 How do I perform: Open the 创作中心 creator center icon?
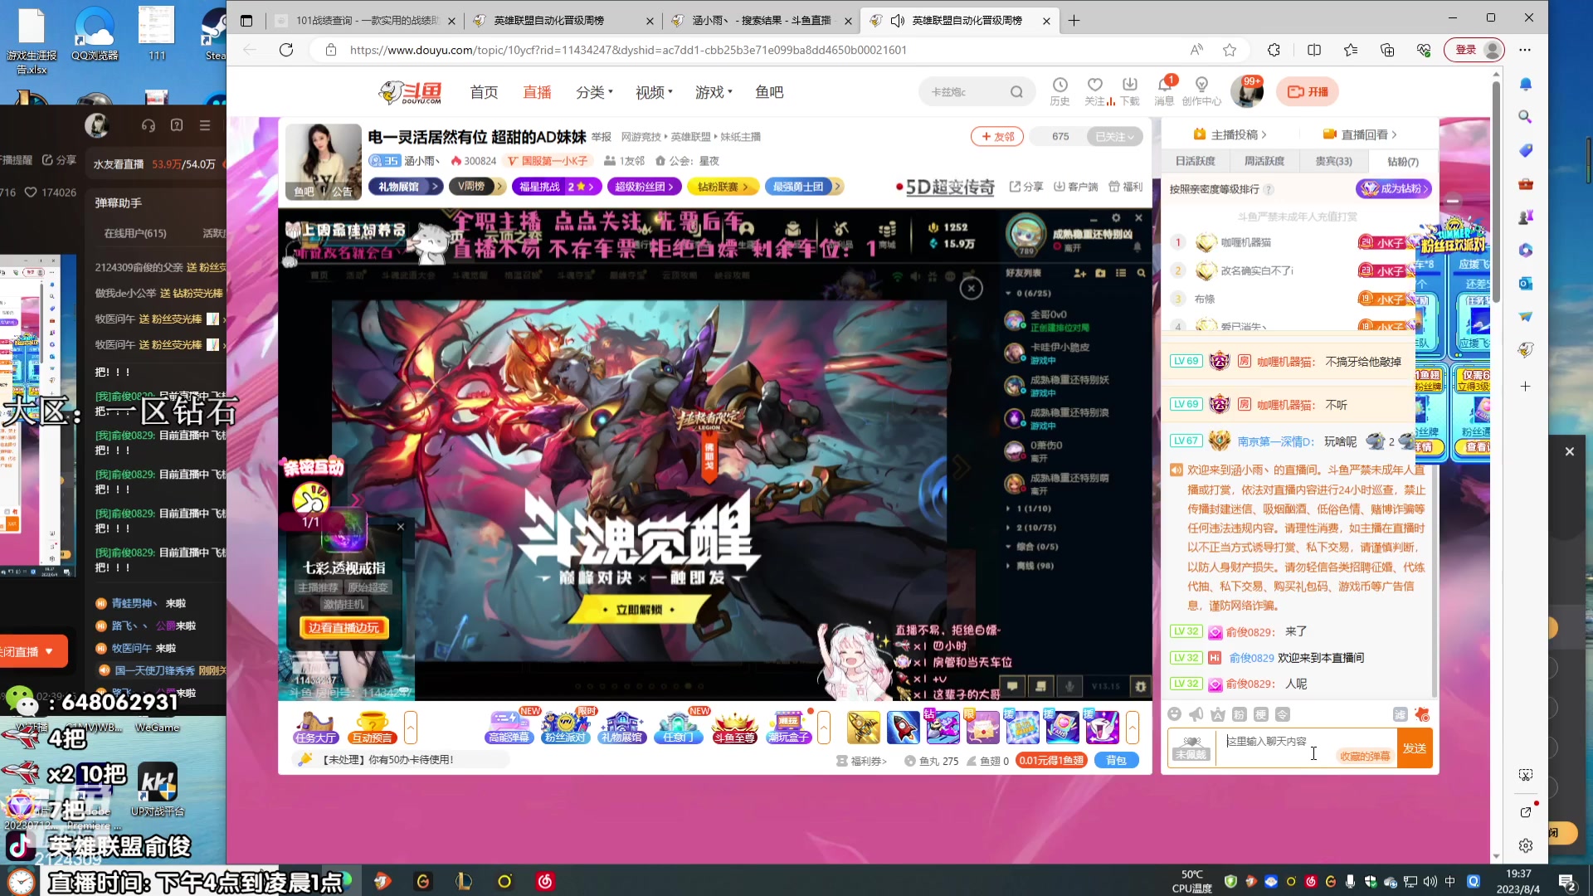1201,91
